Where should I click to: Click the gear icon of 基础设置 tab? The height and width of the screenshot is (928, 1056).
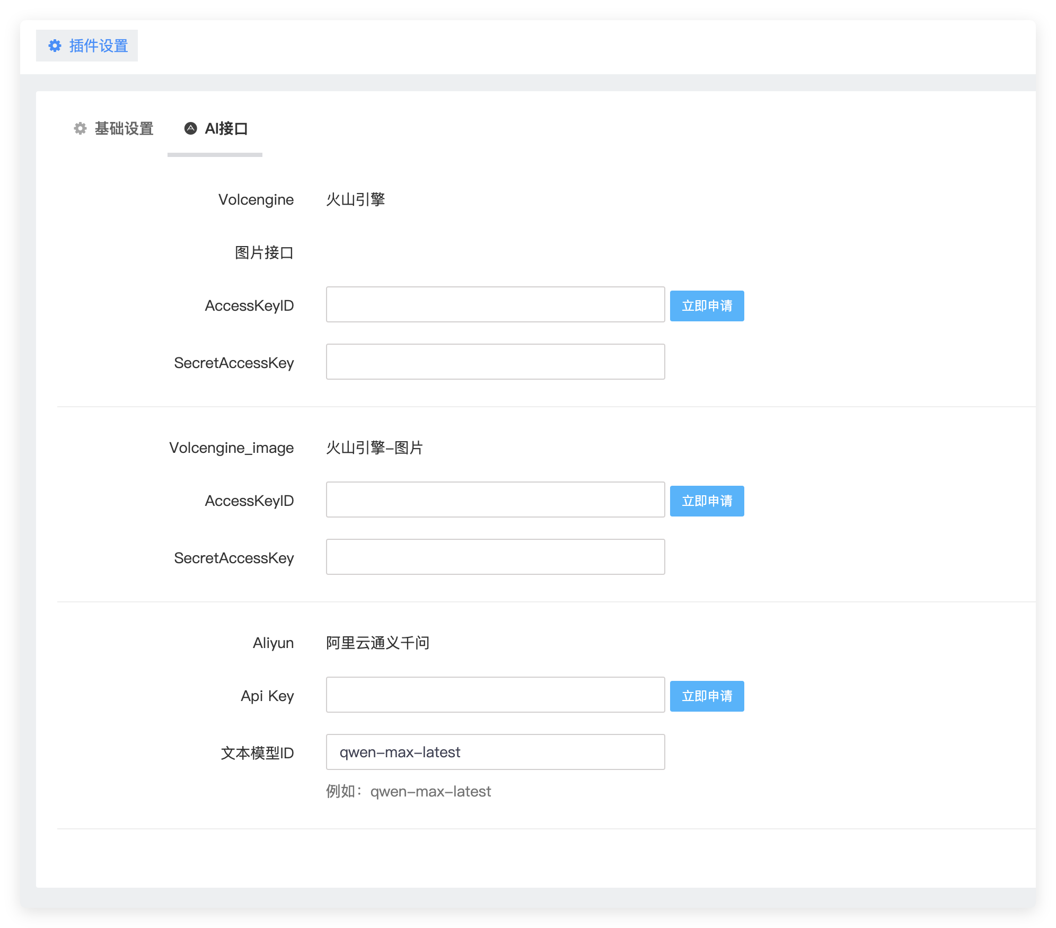(80, 128)
